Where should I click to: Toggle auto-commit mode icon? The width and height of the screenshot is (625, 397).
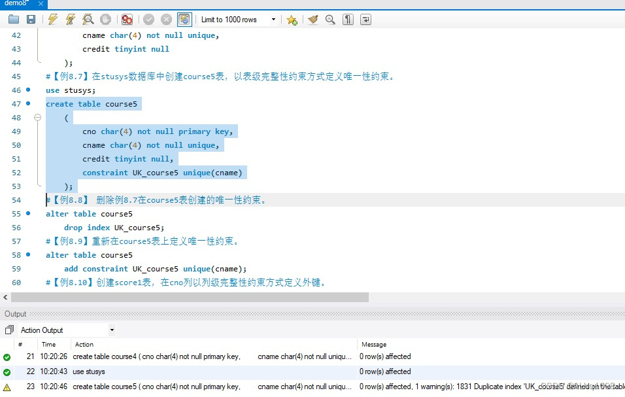tap(184, 19)
